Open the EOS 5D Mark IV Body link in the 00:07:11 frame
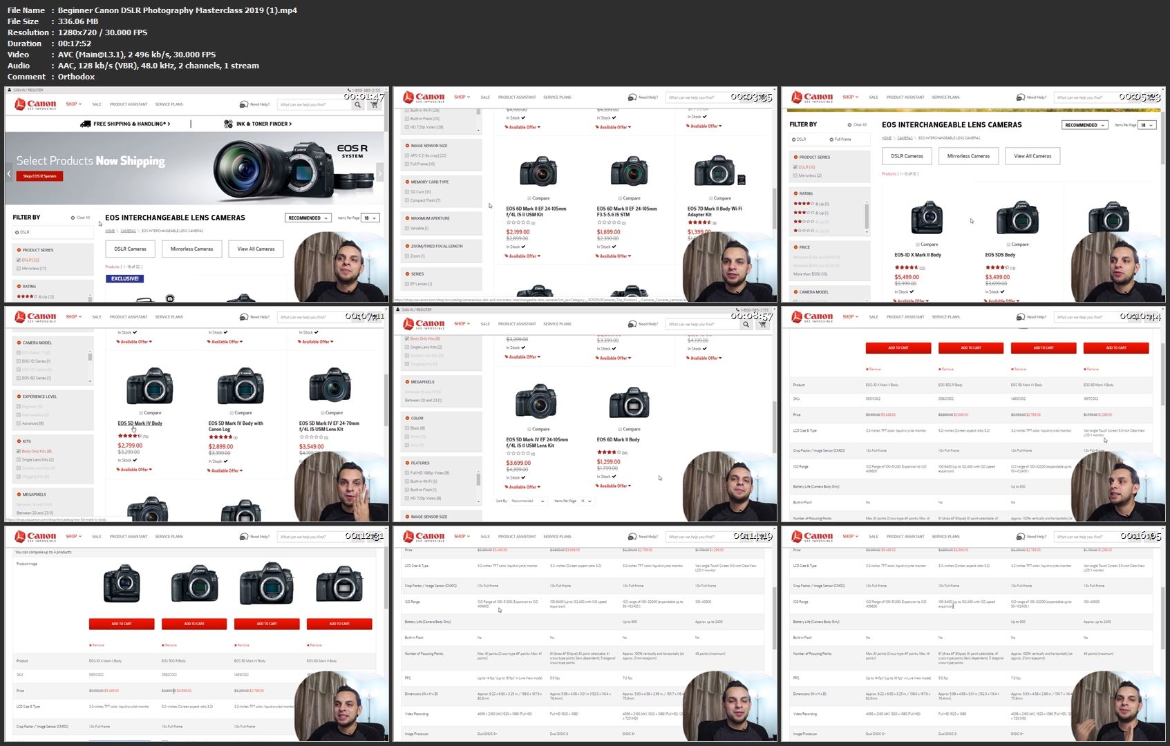Viewport: 1170px width, 746px height. (x=140, y=423)
